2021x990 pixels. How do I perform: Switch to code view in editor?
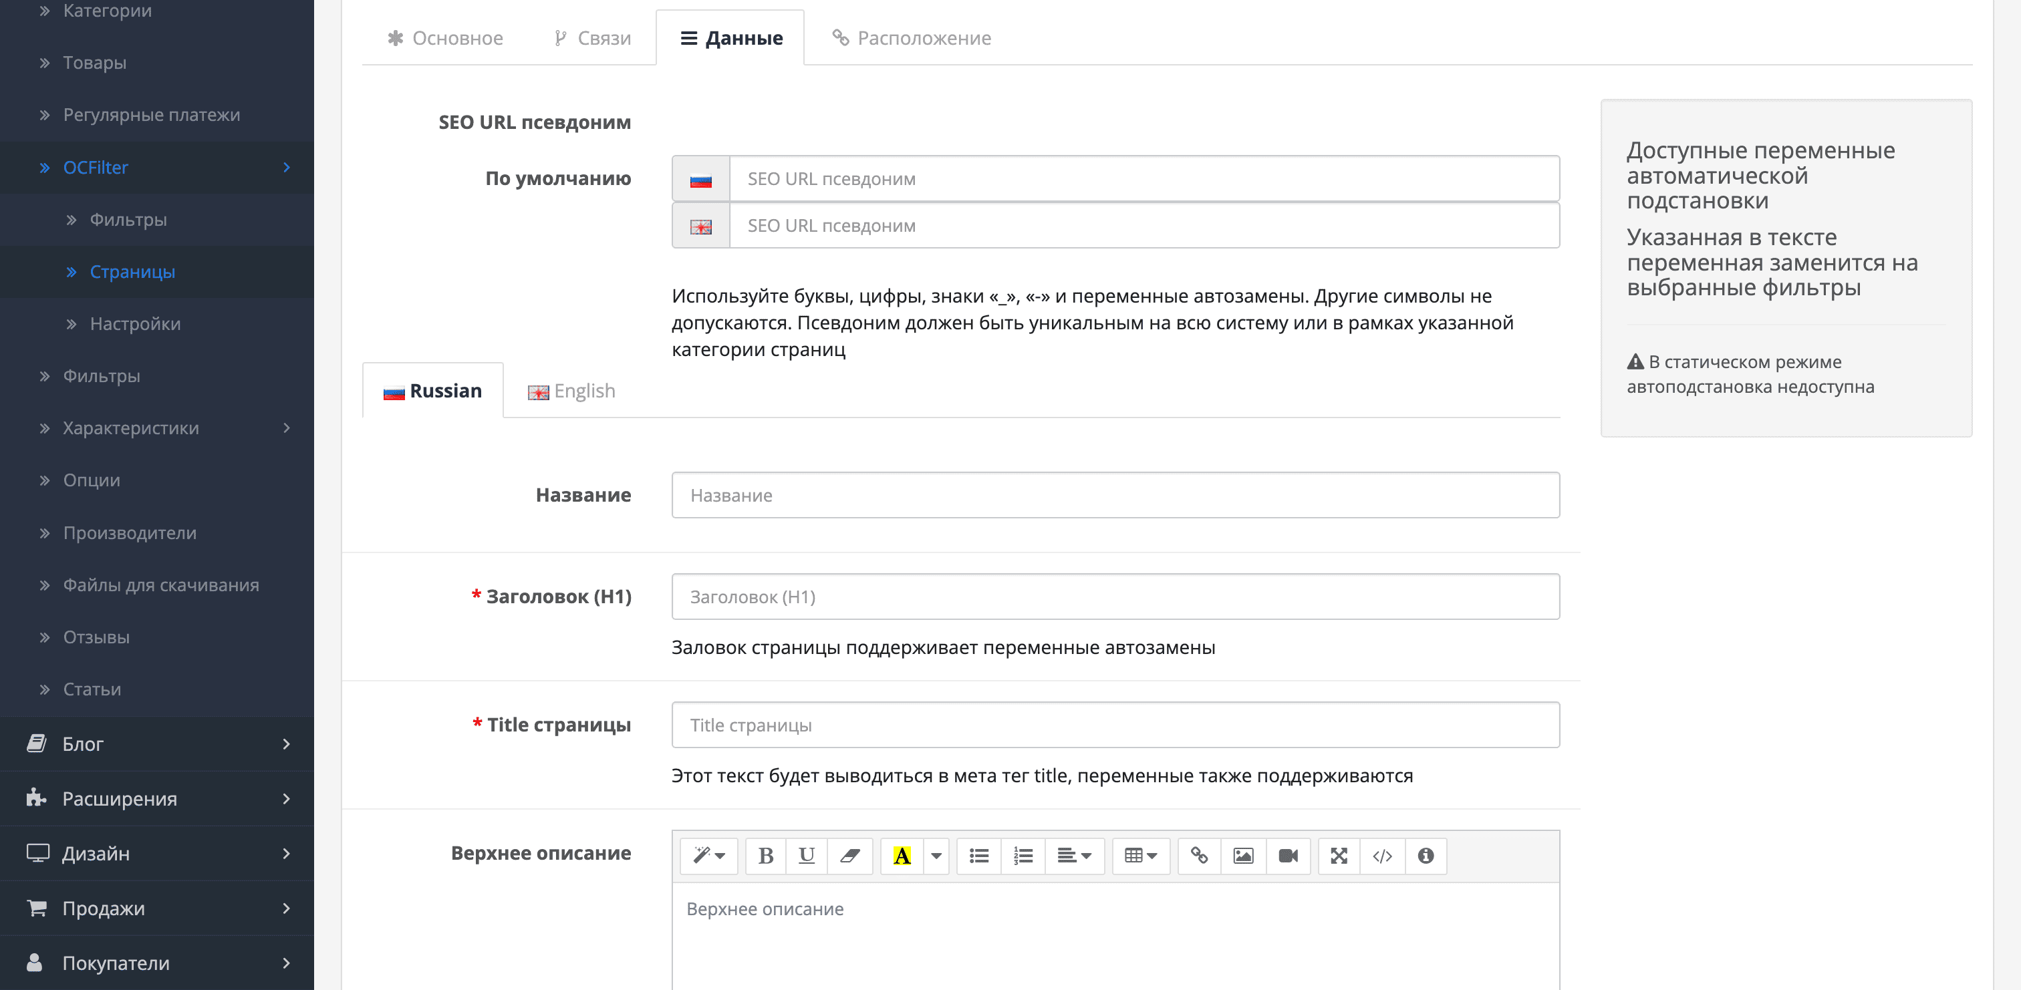(x=1382, y=855)
